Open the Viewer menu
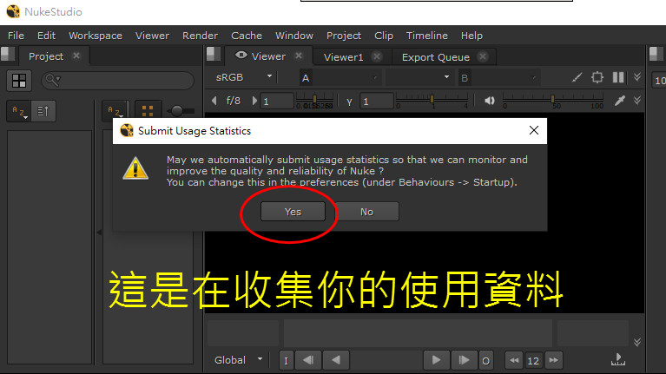The image size is (666, 374). pos(153,36)
